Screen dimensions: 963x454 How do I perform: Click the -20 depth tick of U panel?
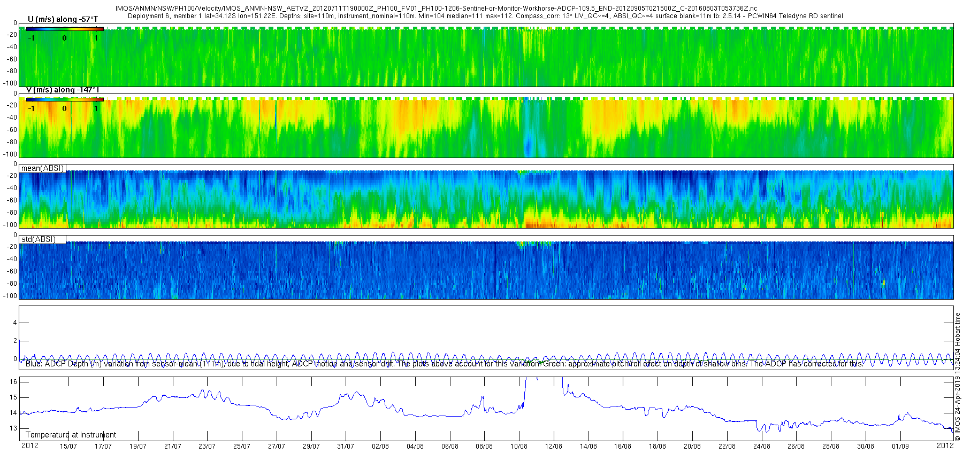pos(11,35)
